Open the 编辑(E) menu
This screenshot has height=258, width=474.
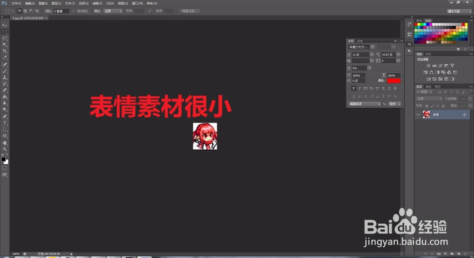pos(29,3)
